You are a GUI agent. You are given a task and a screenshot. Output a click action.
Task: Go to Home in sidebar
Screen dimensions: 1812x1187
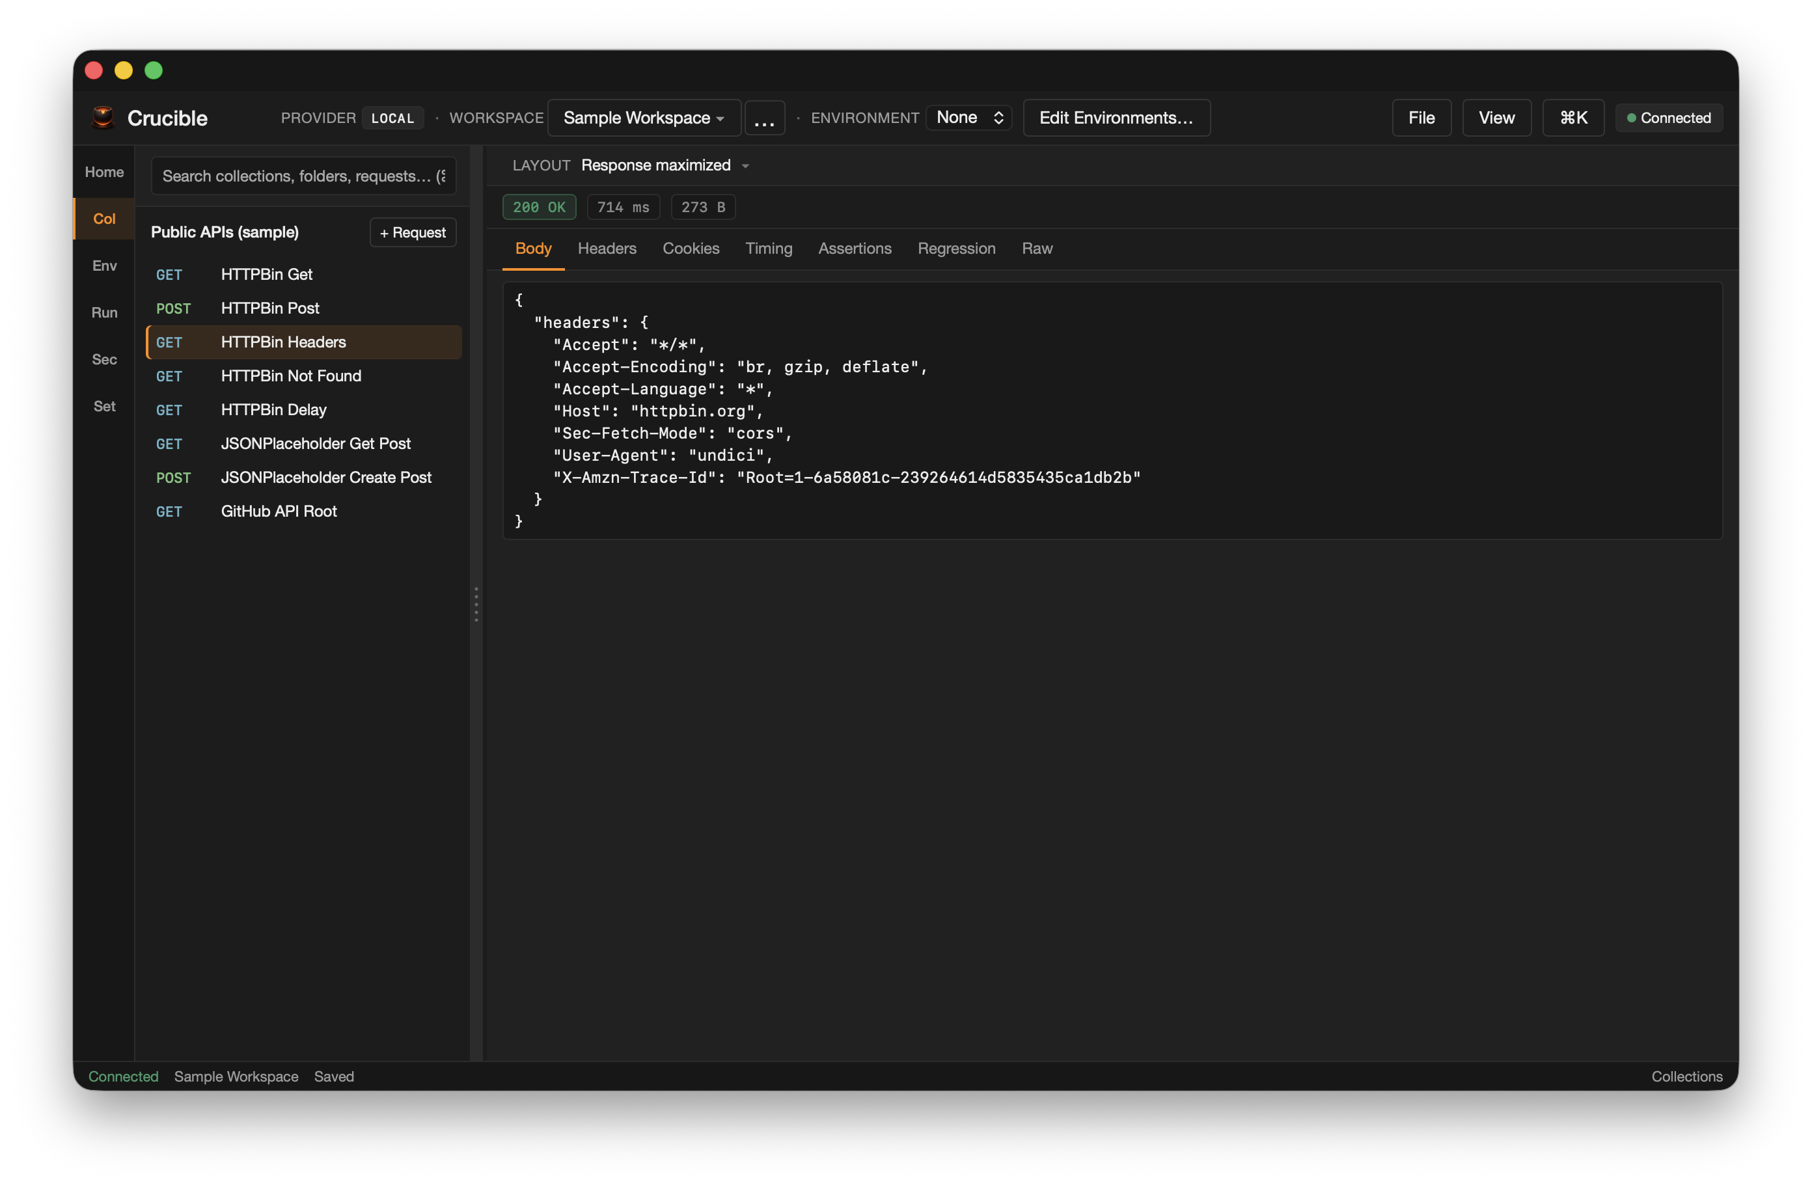(104, 172)
